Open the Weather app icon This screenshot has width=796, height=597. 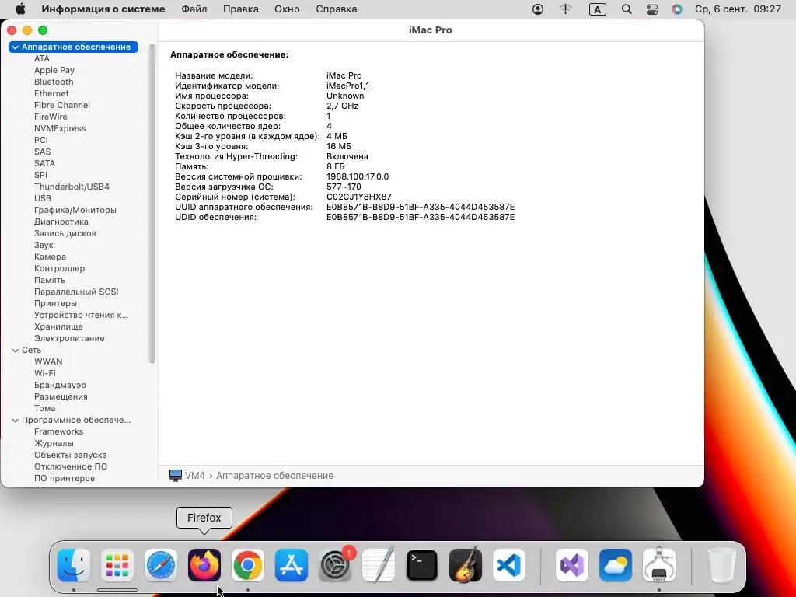[616, 565]
